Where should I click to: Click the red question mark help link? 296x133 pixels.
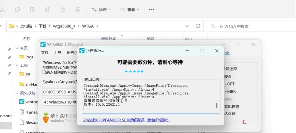point(244,121)
